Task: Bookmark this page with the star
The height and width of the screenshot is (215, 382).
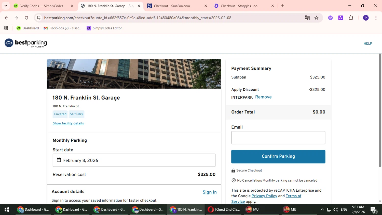Action: (x=316, y=18)
